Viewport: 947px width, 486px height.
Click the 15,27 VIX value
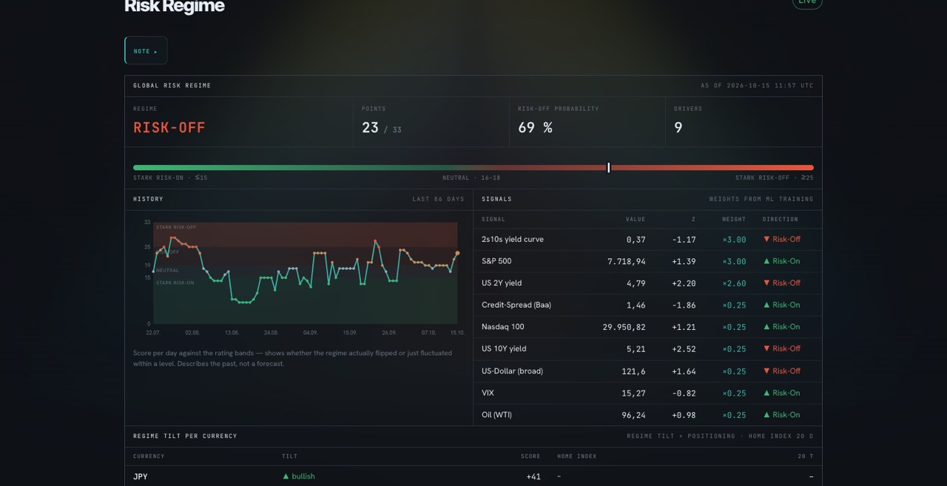[636, 394]
